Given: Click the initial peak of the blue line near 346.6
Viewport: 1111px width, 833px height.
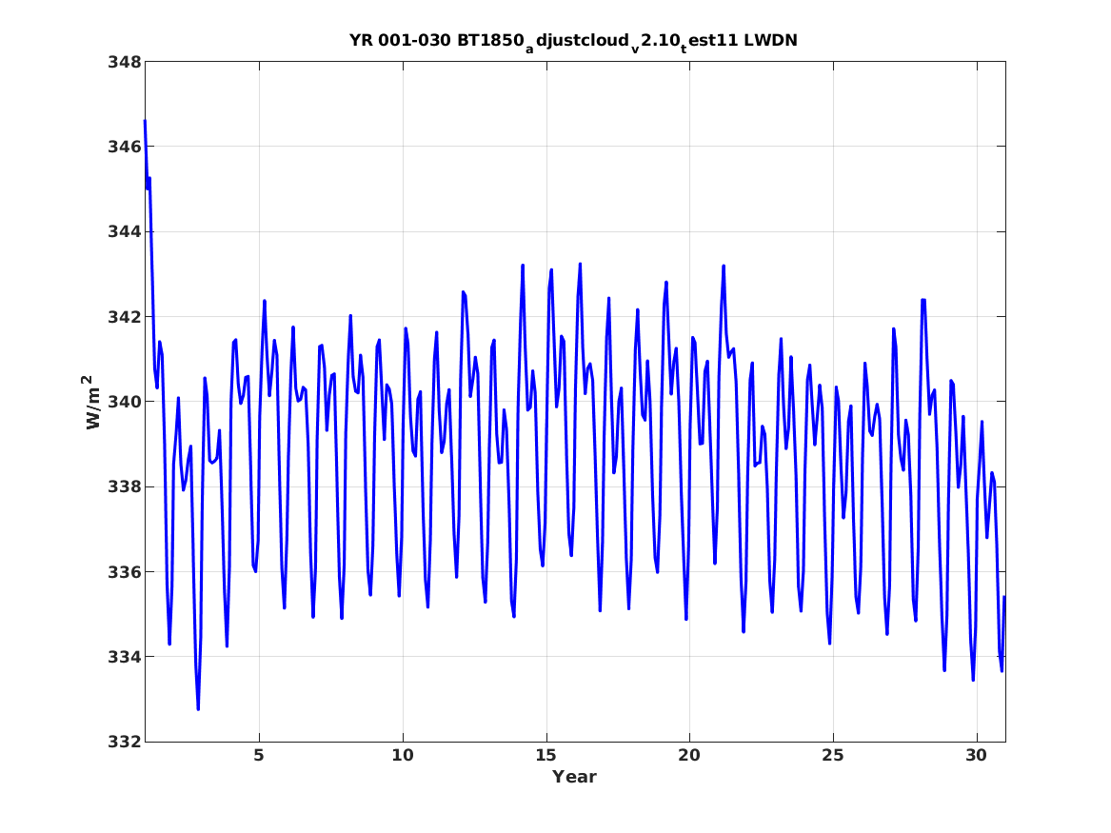Looking at the screenshot, I should pyautogui.click(x=146, y=121).
